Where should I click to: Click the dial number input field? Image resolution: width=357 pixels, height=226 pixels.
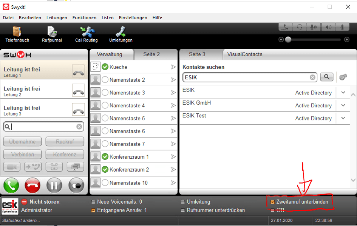coord(43,127)
